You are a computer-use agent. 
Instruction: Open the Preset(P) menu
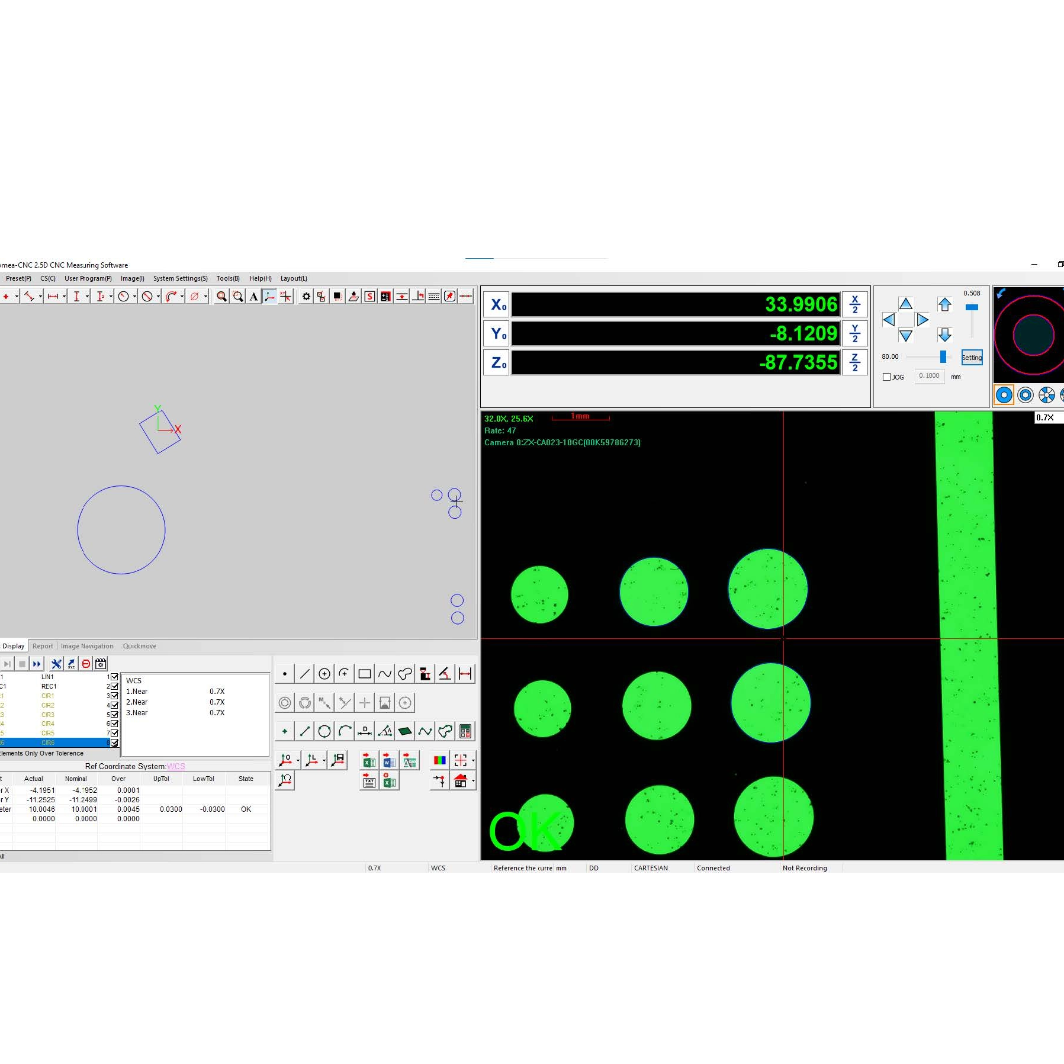(18, 278)
